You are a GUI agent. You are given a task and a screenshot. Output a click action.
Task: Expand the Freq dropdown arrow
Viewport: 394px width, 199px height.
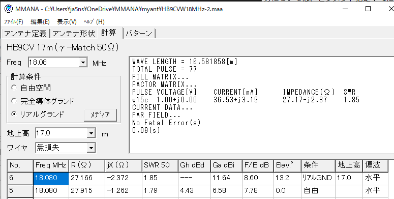tap(83, 63)
